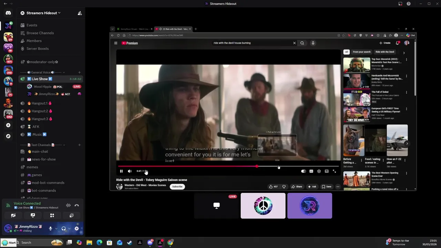Open Microsoft Edge from the taskbar
This screenshot has width=441, height=248.
coord(100,242)
